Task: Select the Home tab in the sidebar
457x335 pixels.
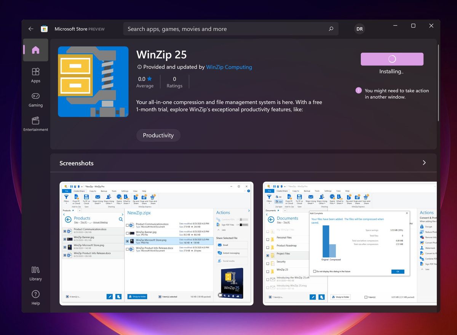Action: [x=35, y=50]
